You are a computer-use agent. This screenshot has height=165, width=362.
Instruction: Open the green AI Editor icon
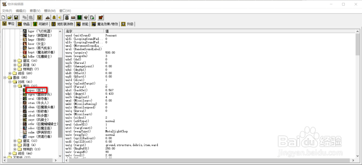(x=79, y=17)
